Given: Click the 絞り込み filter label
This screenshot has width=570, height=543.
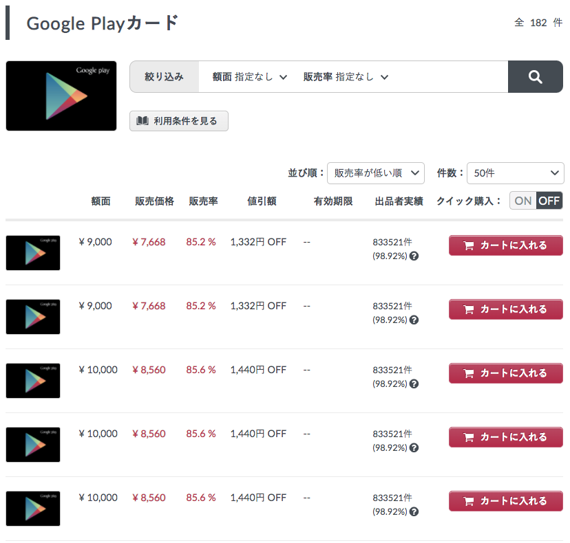Looking at the screenshot, I should 164,76.
